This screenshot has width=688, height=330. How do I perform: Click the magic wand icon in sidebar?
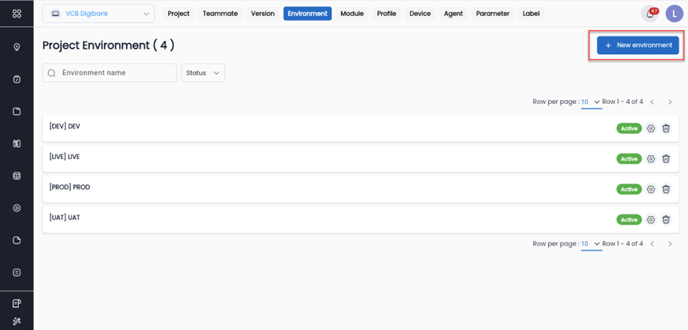pos(17,321)
